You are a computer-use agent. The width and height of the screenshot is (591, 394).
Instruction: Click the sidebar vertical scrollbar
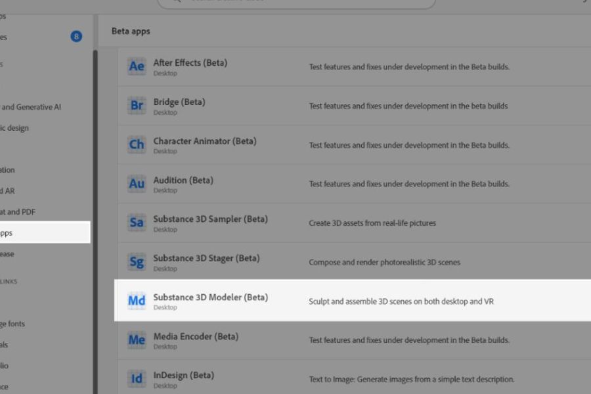pyautogui.click(x=95, y=222)
